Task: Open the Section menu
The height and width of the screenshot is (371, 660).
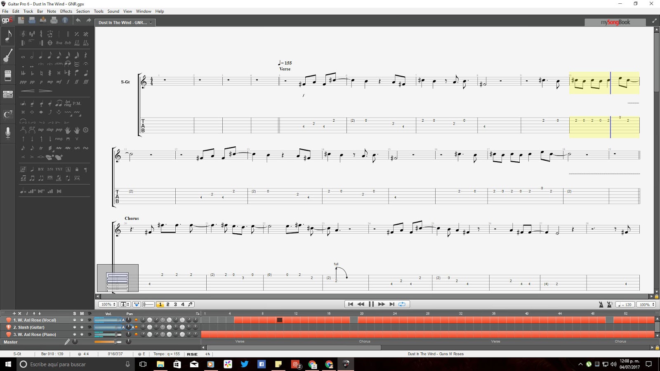Action: click(x=83, y=11)
